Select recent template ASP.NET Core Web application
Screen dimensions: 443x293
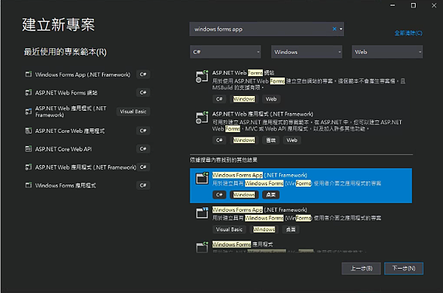tap(87, 131)
